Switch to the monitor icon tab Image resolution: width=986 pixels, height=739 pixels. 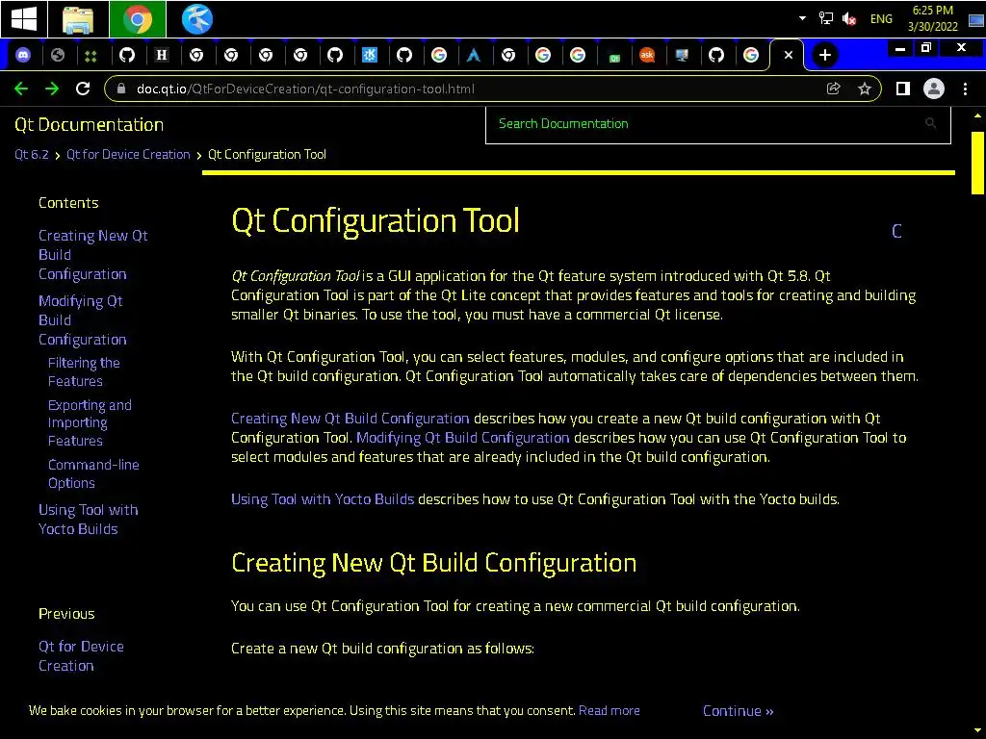[x=682, y=55]
